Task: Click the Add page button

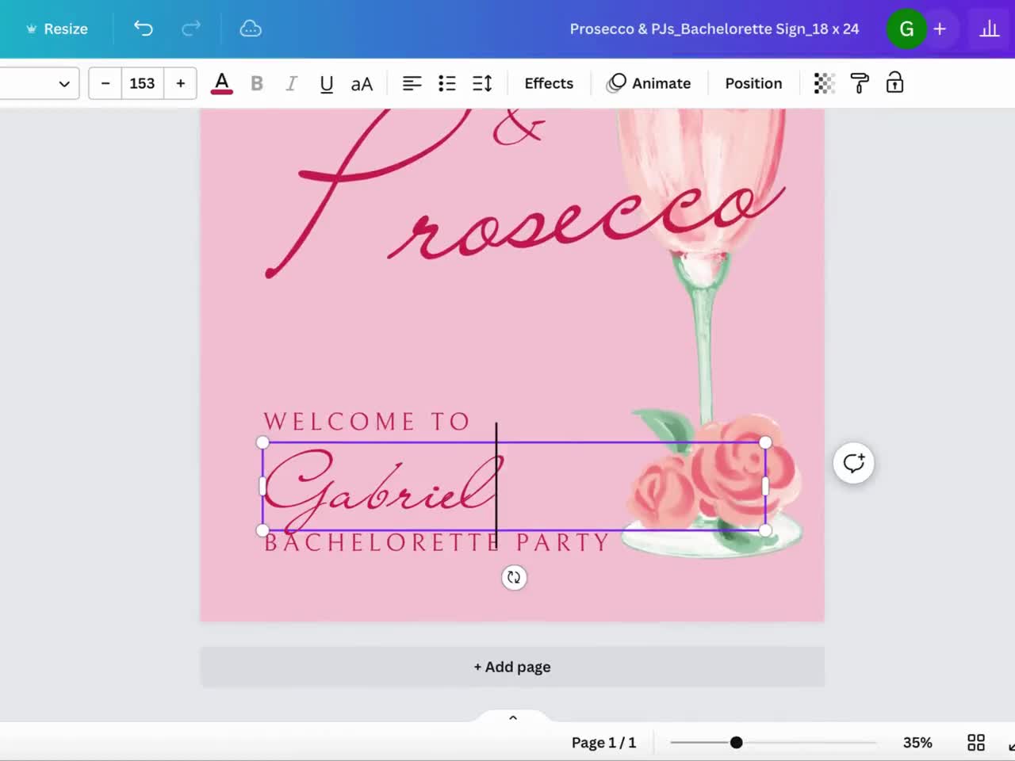Action: pyautogui.click(x=512, y=667)
